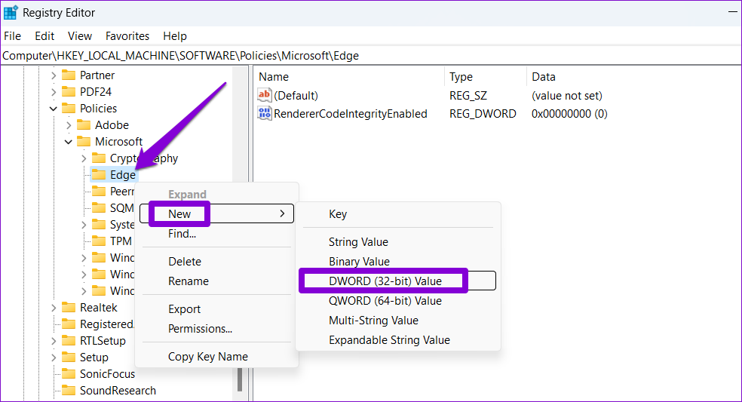Select the PDF24 folder icon in tree

[69, 92]
